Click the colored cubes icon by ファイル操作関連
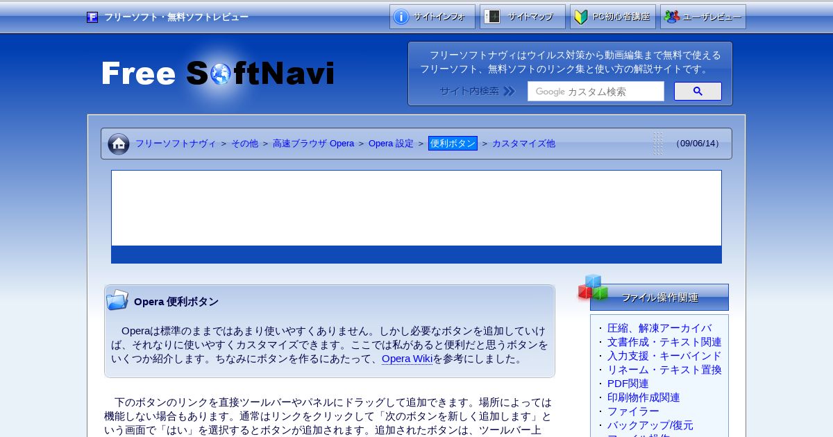 point(593,288)
